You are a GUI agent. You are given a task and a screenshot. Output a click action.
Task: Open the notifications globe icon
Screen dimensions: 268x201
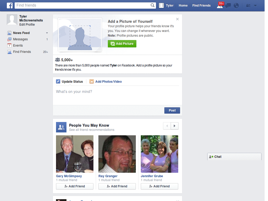[236, 6]
